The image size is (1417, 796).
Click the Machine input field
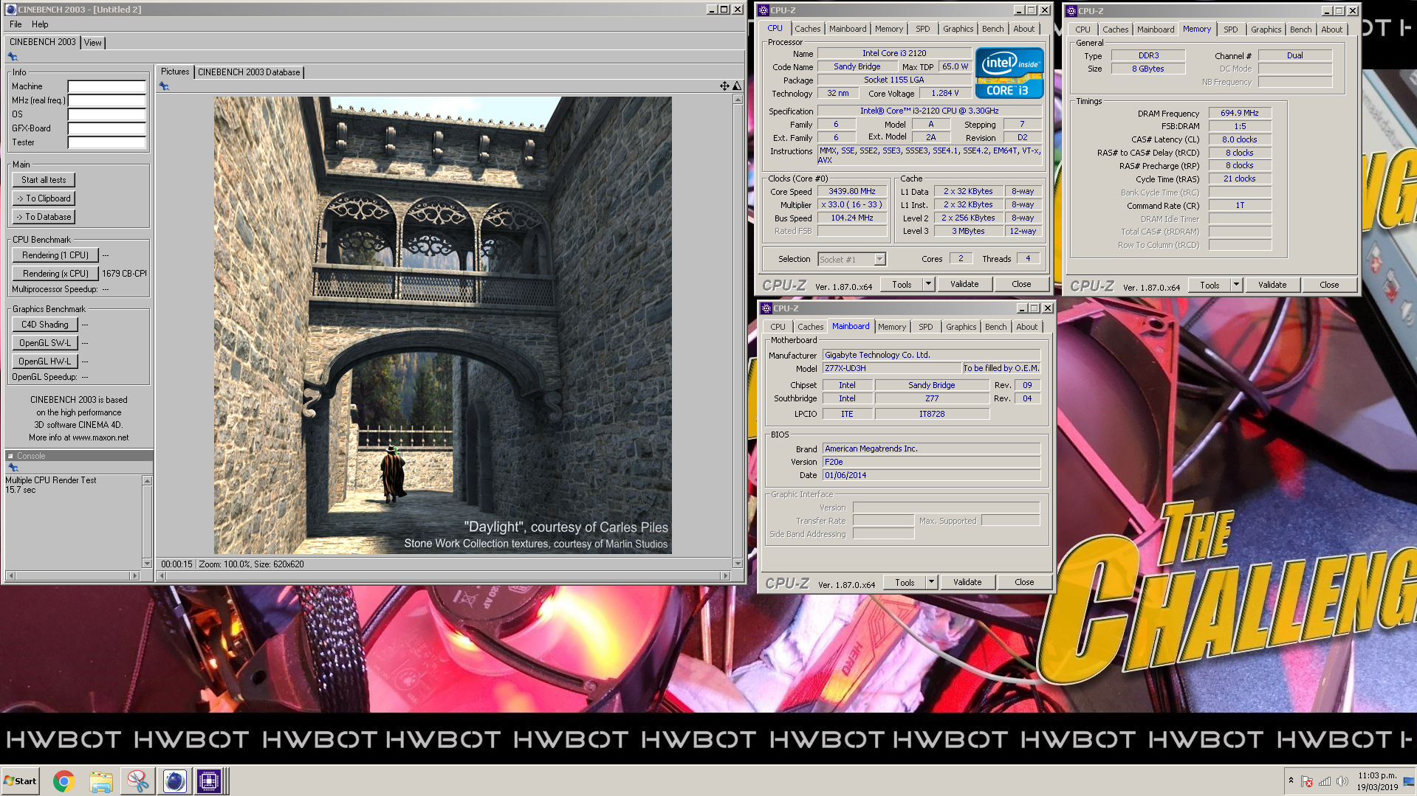106,86
